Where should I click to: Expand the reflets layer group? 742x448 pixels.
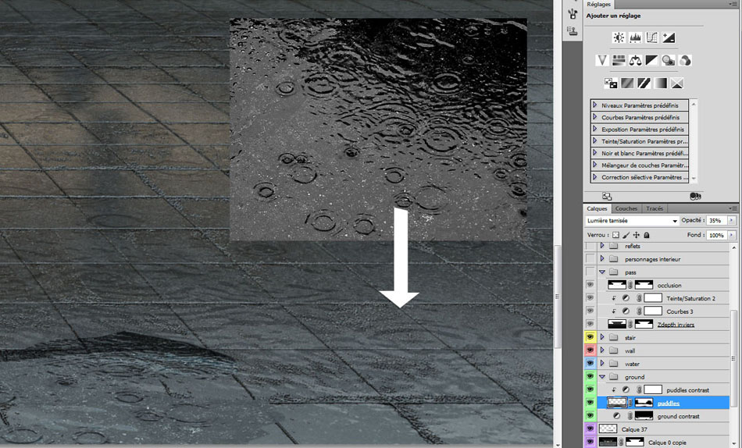tap(602, 246)
